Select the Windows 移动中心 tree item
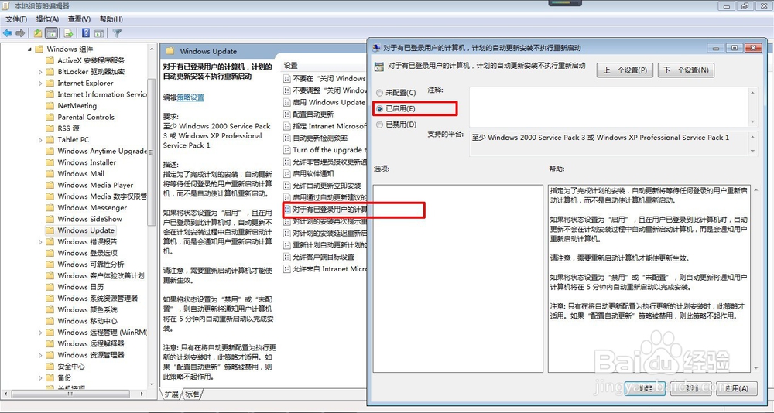 87,321
